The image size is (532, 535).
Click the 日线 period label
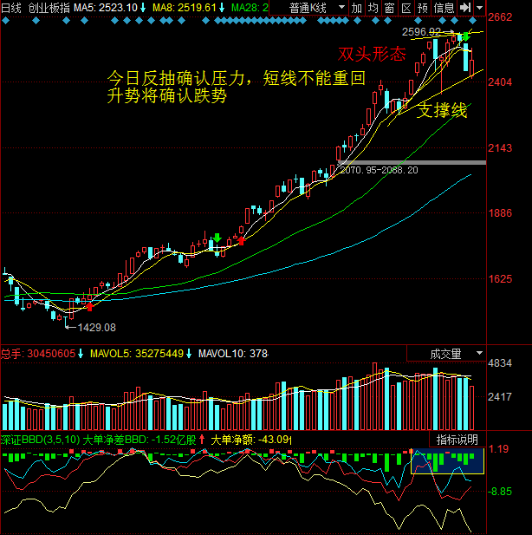(x=11, y=8)
